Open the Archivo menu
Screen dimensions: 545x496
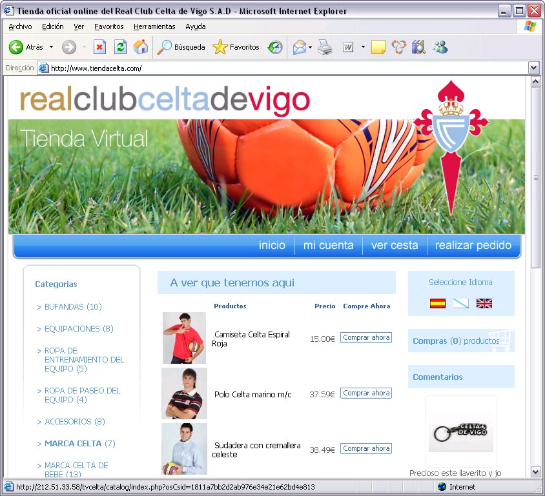[20, 26]
